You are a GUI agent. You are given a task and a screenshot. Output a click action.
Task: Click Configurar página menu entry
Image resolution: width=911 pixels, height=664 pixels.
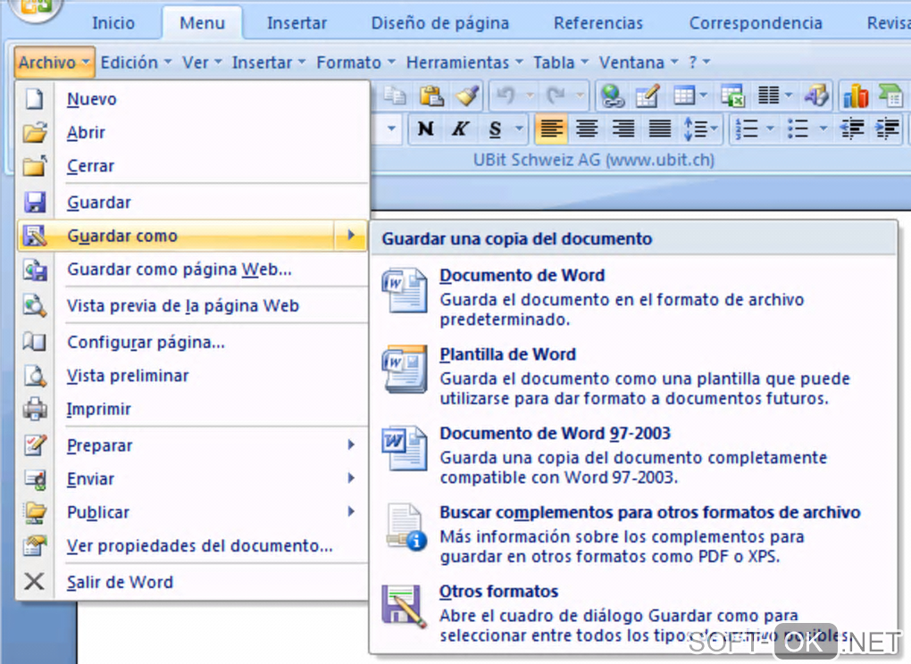point(192,343)
